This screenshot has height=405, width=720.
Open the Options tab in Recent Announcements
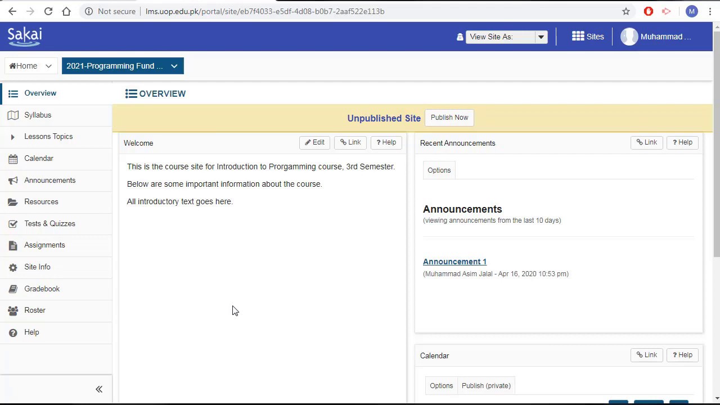coord(439,170)
